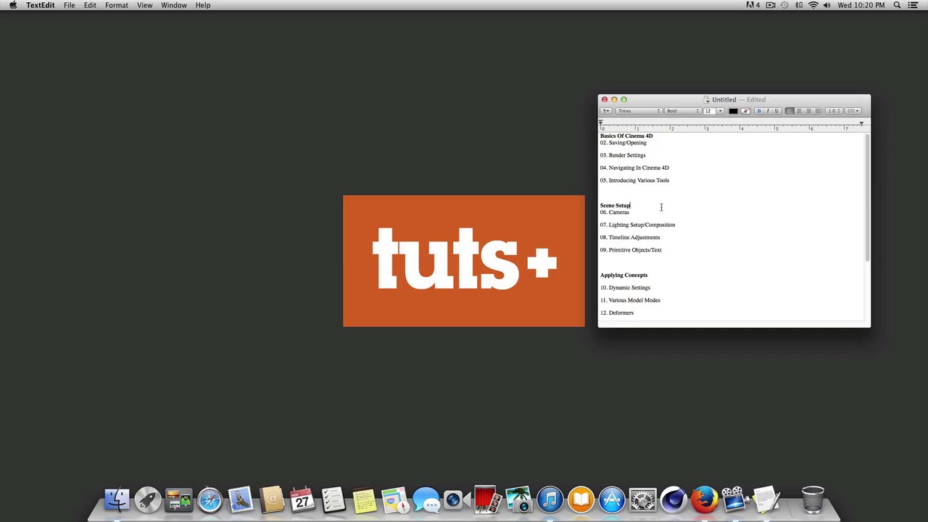Viewport: 928px width, 522px height.
Task: Launch Cinema 4D from the dock
Action: coord(674,500)
